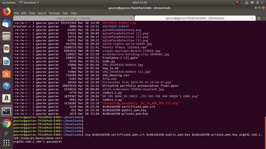The width and height of the screenshot is (266, 149).
Task: Click 8cd6166598-certificate.pem.crt in listing
Action: [129, 107]
